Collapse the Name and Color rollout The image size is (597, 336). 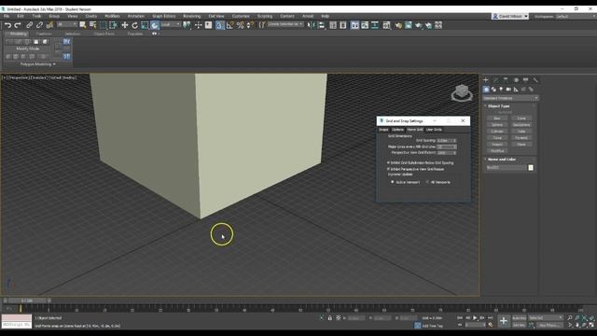(502, 160)
